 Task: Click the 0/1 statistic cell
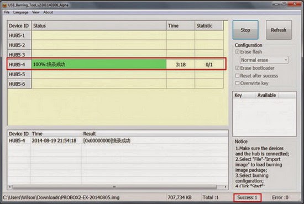209,65
